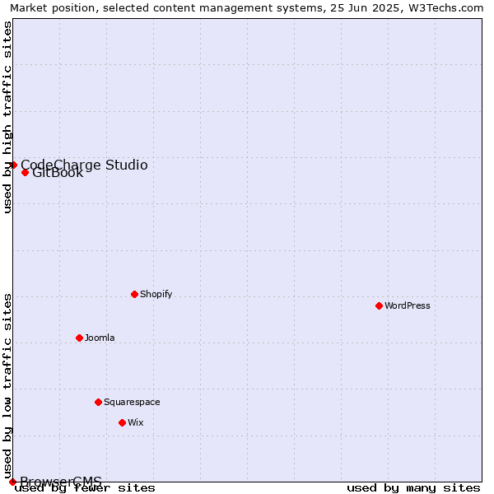Viewport: 494px width, 494px height.
Task: Select the Squarespace label text
Action: [x=132, y=403]
